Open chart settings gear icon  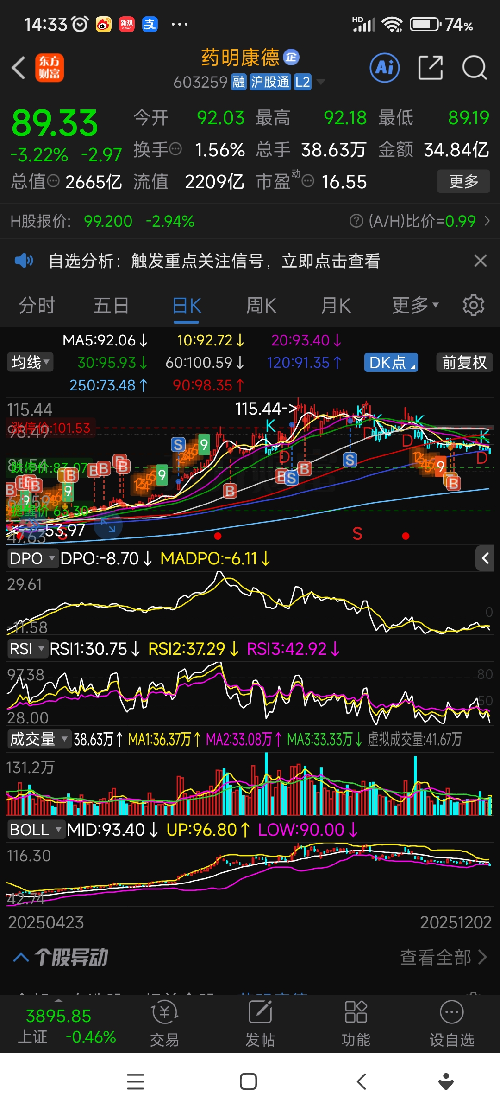tap(474, 305)
